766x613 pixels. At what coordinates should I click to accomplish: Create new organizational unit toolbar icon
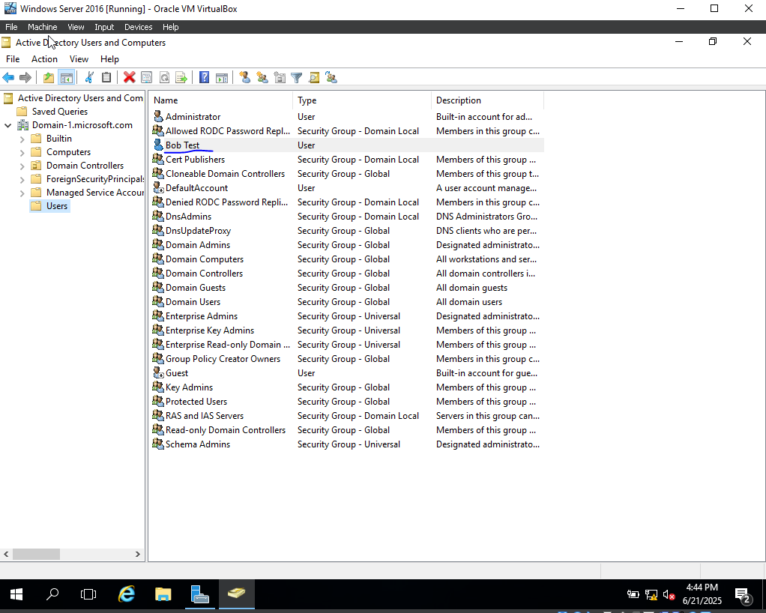coord(280,77)
